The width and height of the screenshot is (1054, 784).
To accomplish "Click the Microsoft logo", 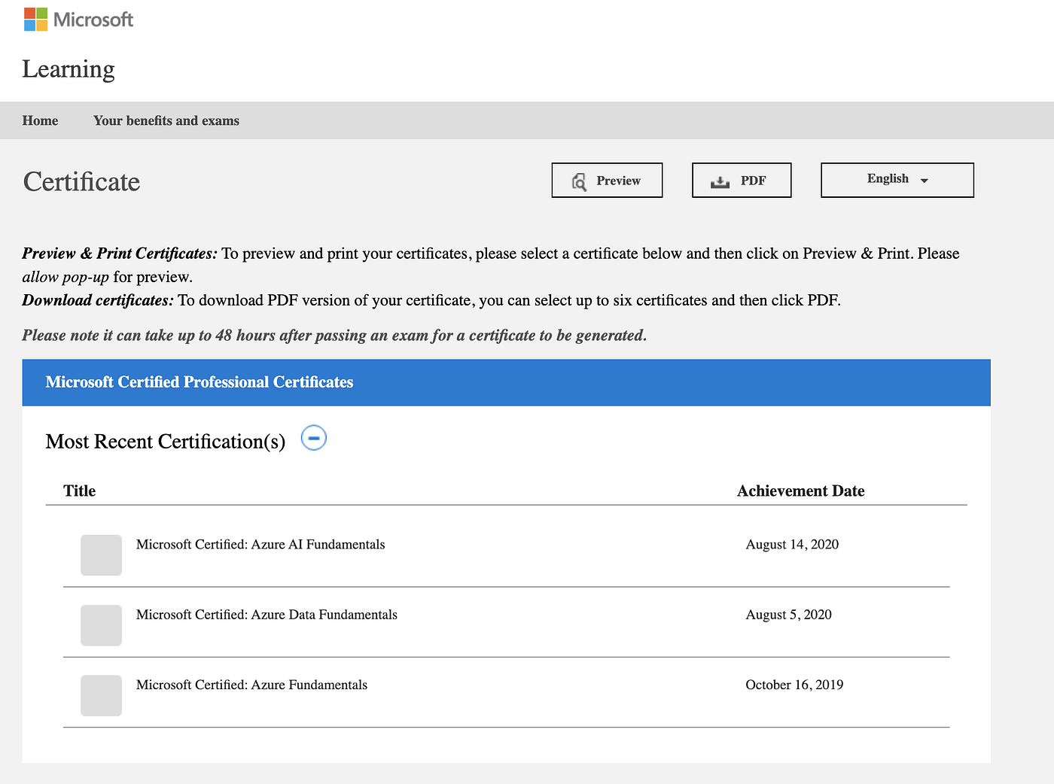I will tap(78, 20).
